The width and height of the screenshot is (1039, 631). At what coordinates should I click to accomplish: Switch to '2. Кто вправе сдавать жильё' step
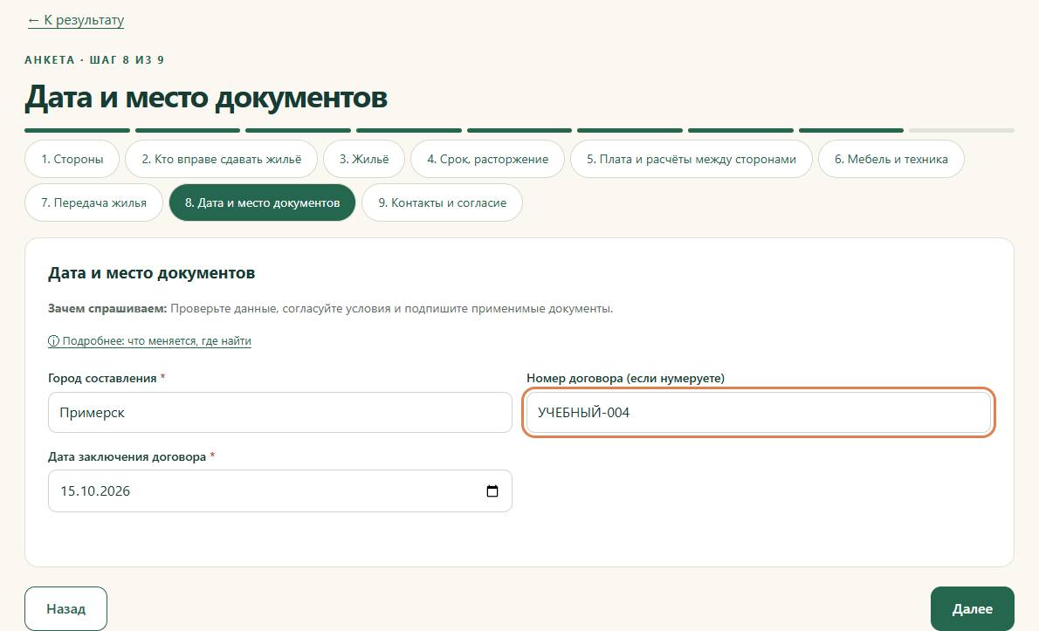(x=221, y=159)
